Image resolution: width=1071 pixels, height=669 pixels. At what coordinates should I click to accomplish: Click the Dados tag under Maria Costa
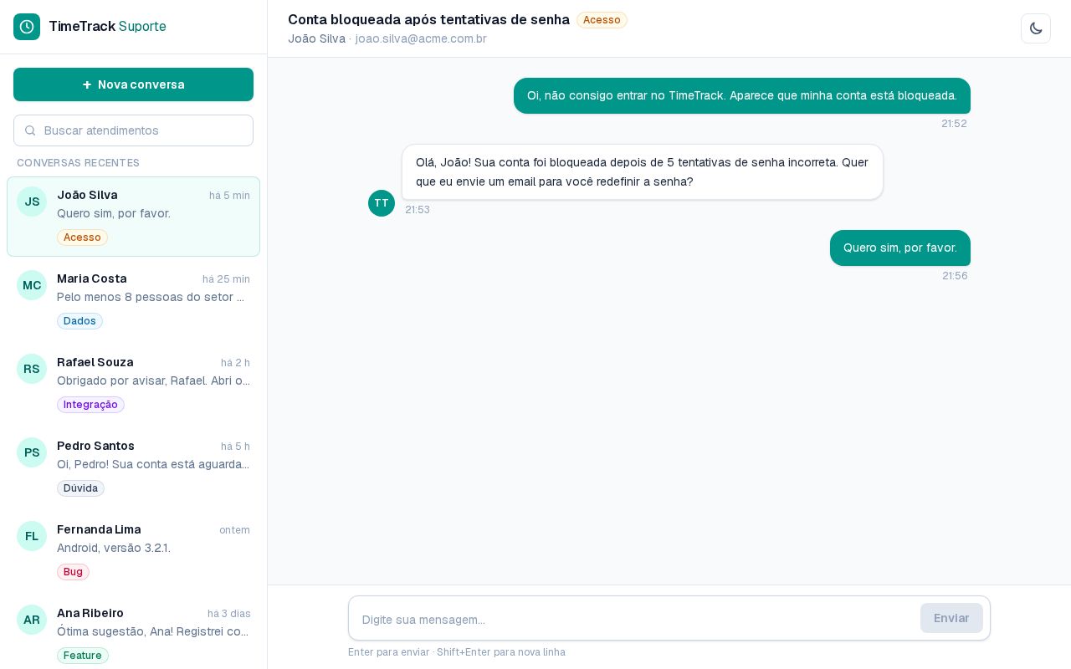click(79, 321)
